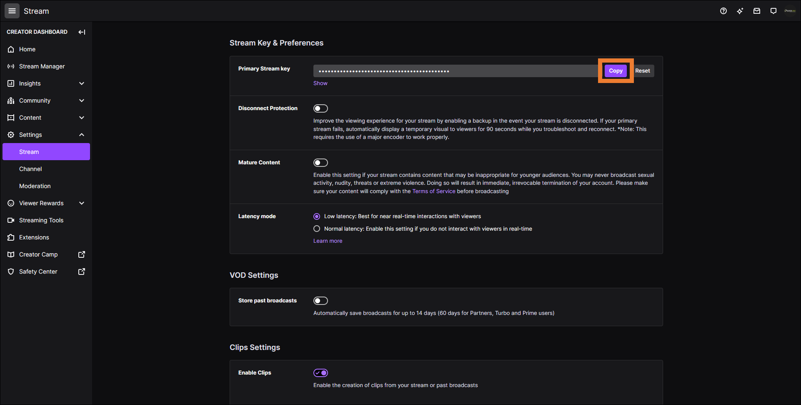
Task: Select the Normal latency radio option
Action: [317, 229]
